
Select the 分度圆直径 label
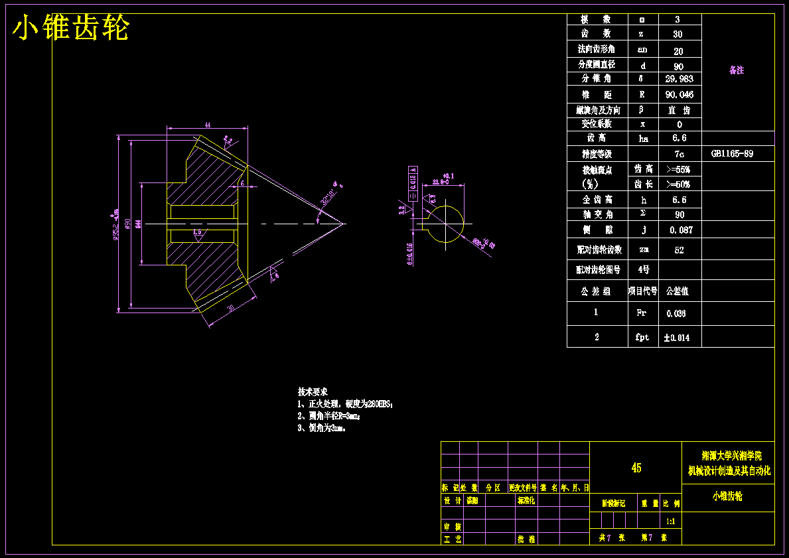(x=597, y=64)
